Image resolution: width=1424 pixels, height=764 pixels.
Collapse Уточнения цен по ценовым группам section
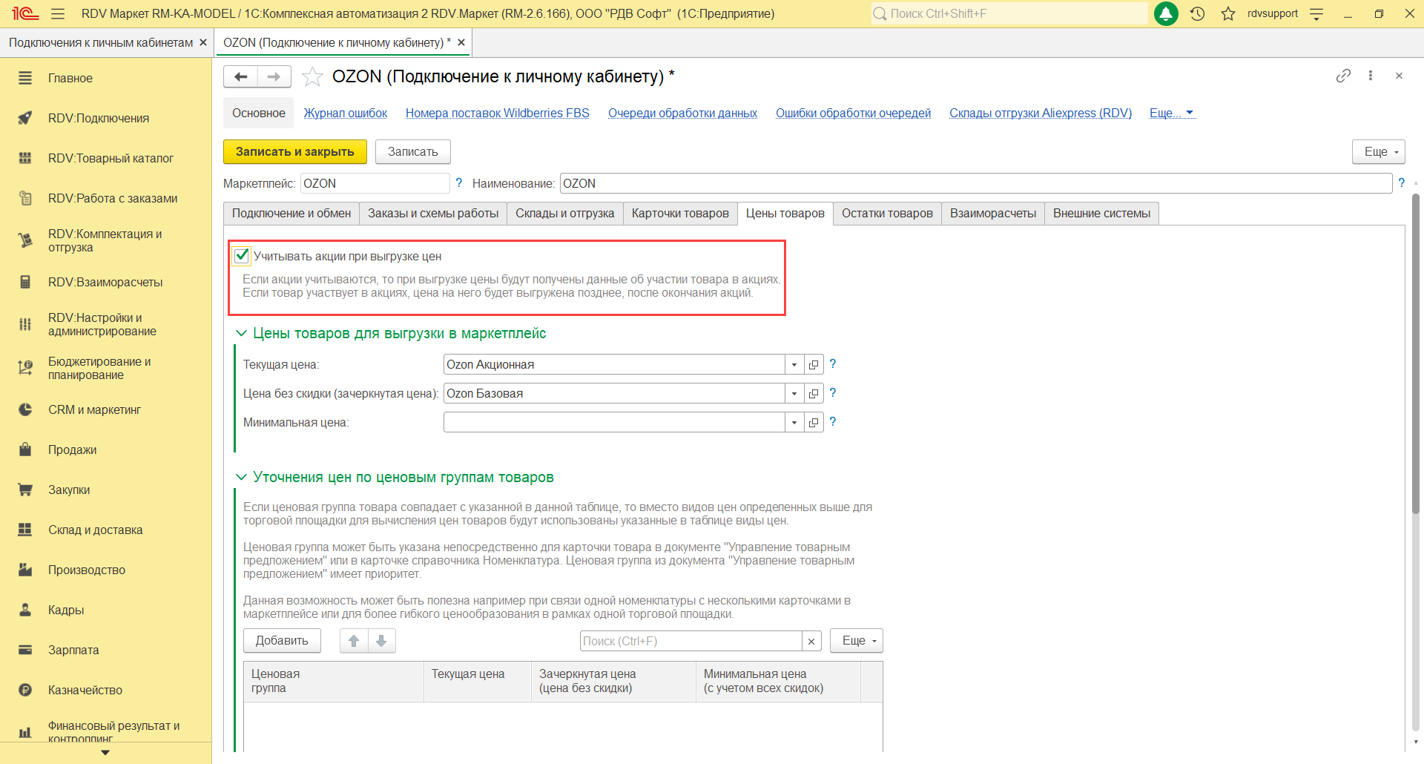coord(241,477)
